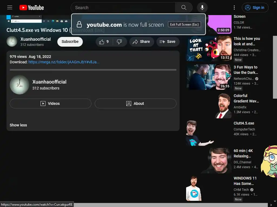This screenshot has height=207, width=277.
Task: Open the mega.nz download link
Action: [x=64, y=62]
